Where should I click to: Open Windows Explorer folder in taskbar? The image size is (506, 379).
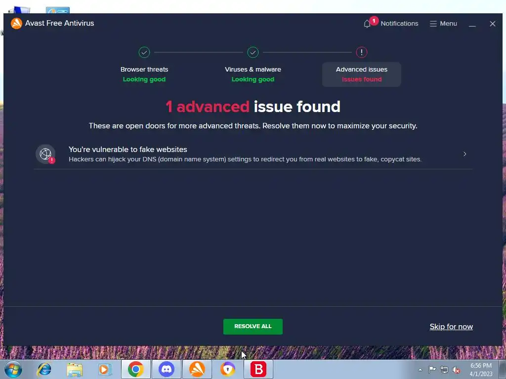pyautogui.click(x=75, y=369)
